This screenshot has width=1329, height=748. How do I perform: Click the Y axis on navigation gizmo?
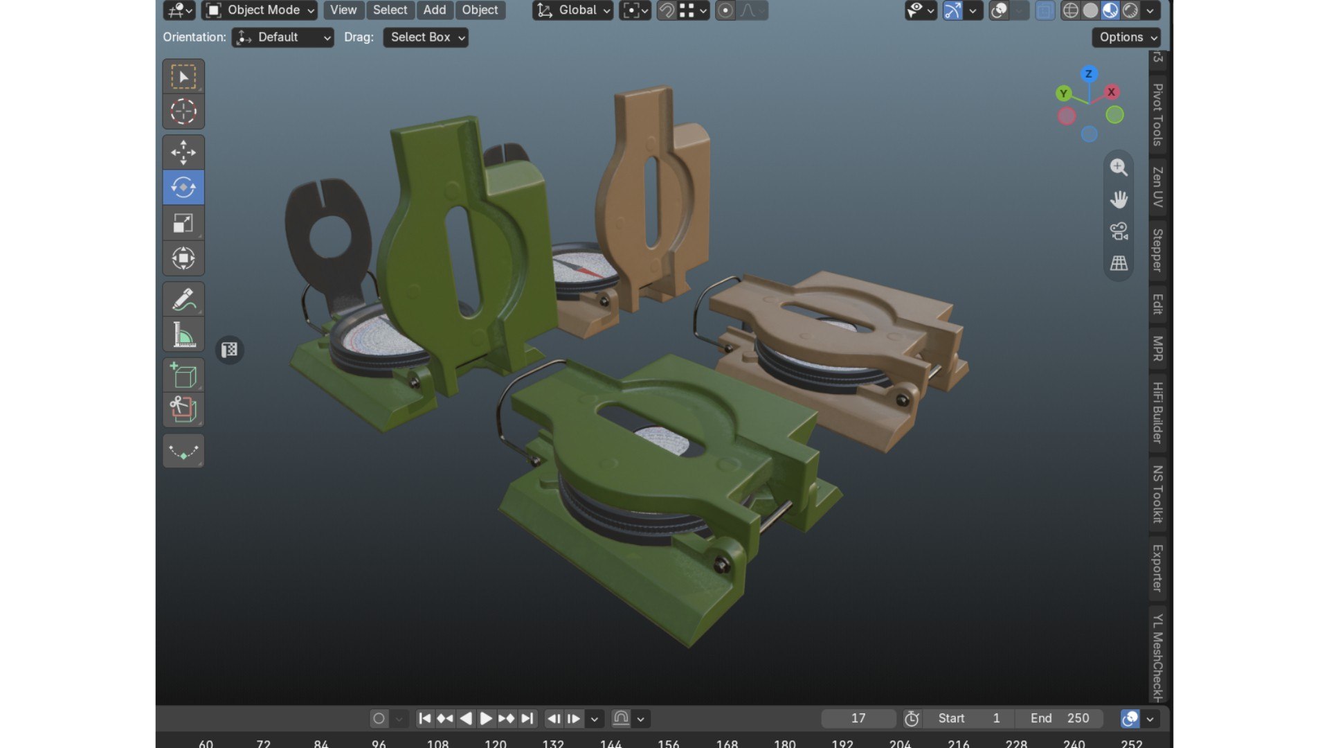click(1064, 93)
